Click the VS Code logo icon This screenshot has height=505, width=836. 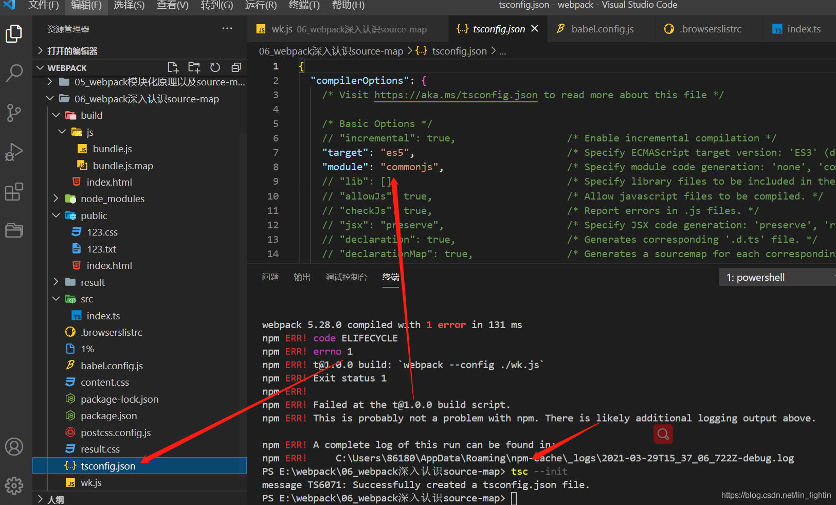pyautogui.click(x=9, y=5)
